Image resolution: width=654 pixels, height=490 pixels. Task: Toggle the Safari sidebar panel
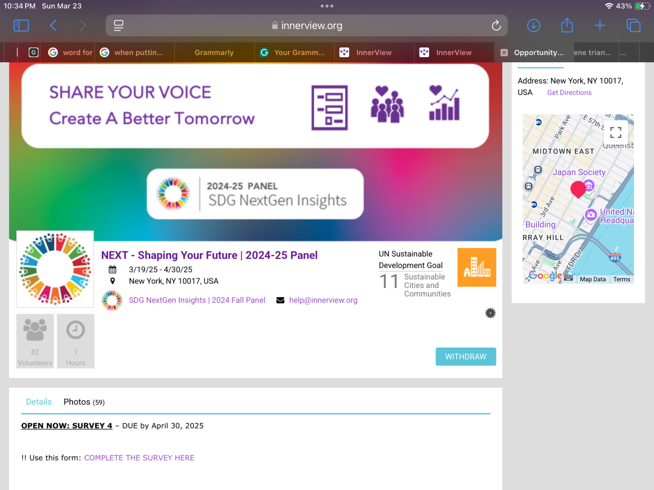[21, 26]
